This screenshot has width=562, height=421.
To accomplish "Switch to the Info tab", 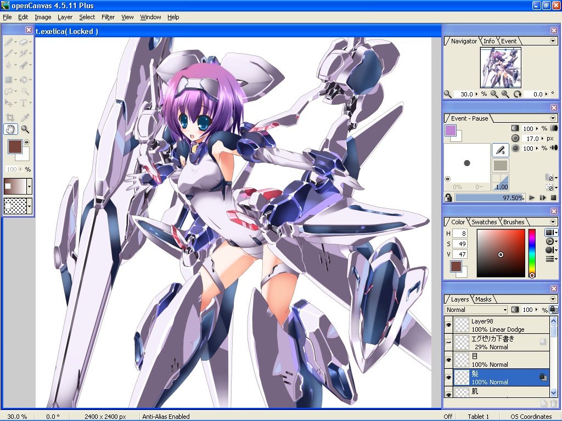I will coord(489,41).
